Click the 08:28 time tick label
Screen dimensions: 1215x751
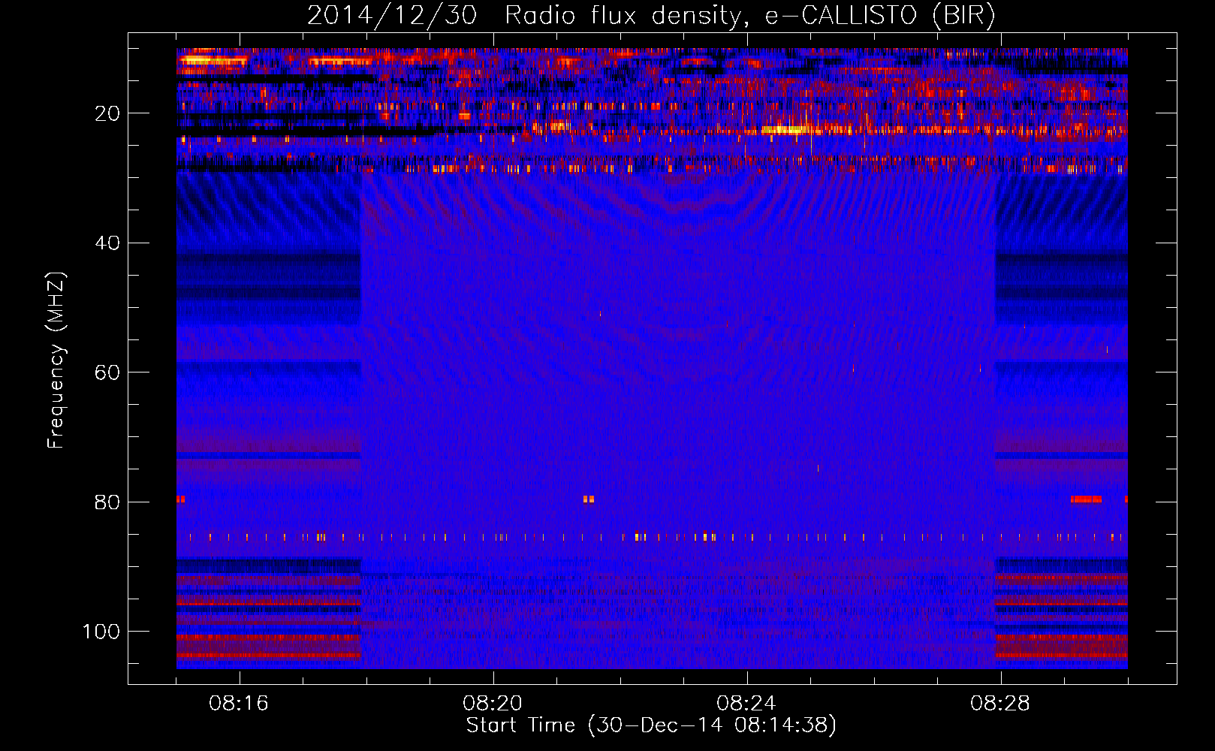pyautogui.click(x=1000, y=704)
